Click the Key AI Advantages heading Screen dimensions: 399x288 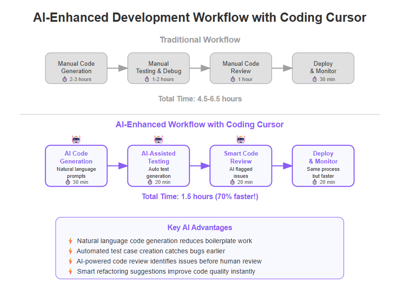point(200,227)
